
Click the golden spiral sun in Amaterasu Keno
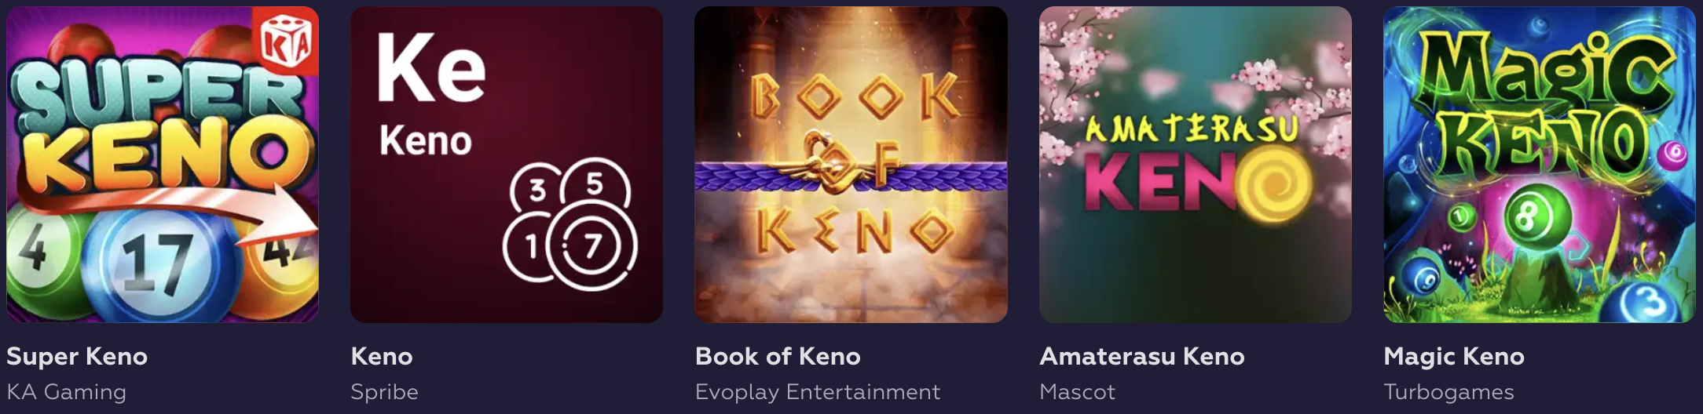pyautogui.click(x=1274, y=183)
